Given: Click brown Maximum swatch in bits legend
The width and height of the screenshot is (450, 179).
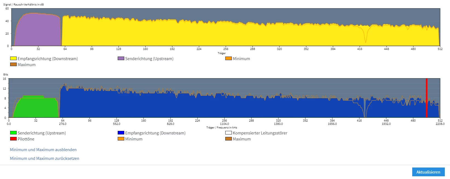Looking at the screenshot, I should coord(229,139).
